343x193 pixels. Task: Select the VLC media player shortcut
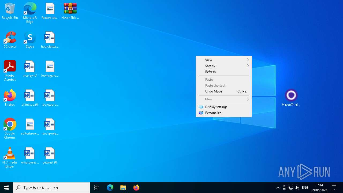(x=10, y=158)
